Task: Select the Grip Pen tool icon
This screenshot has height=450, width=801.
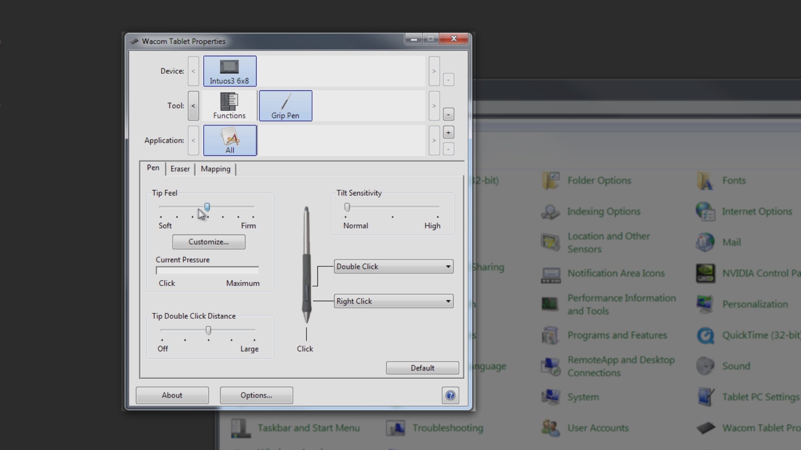Action: pyautogui.click(x=285, y=106)
